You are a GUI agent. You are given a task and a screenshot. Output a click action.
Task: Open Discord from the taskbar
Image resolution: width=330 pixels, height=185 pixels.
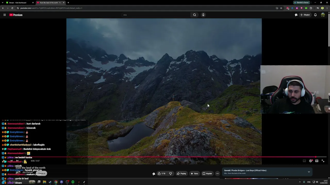point(61,182)
